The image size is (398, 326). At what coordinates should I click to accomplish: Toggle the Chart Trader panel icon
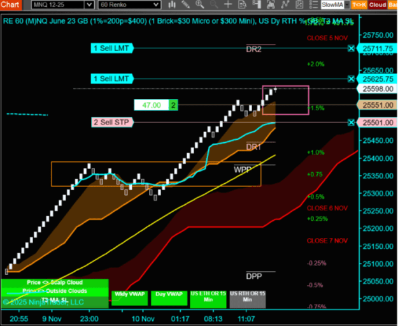257,4
